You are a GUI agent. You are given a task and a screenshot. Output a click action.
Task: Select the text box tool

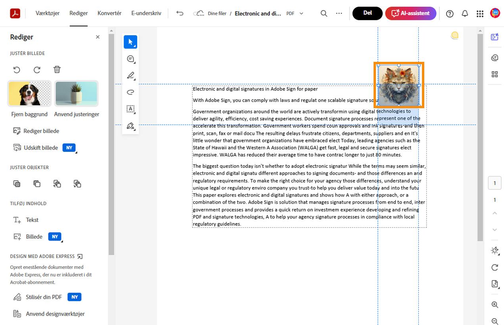(130, 109)
